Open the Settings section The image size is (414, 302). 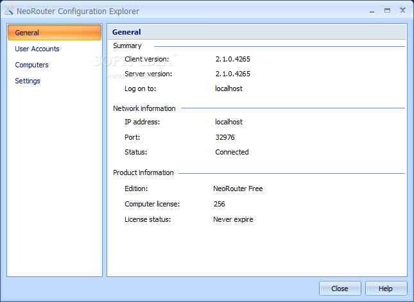click(28, 81)
